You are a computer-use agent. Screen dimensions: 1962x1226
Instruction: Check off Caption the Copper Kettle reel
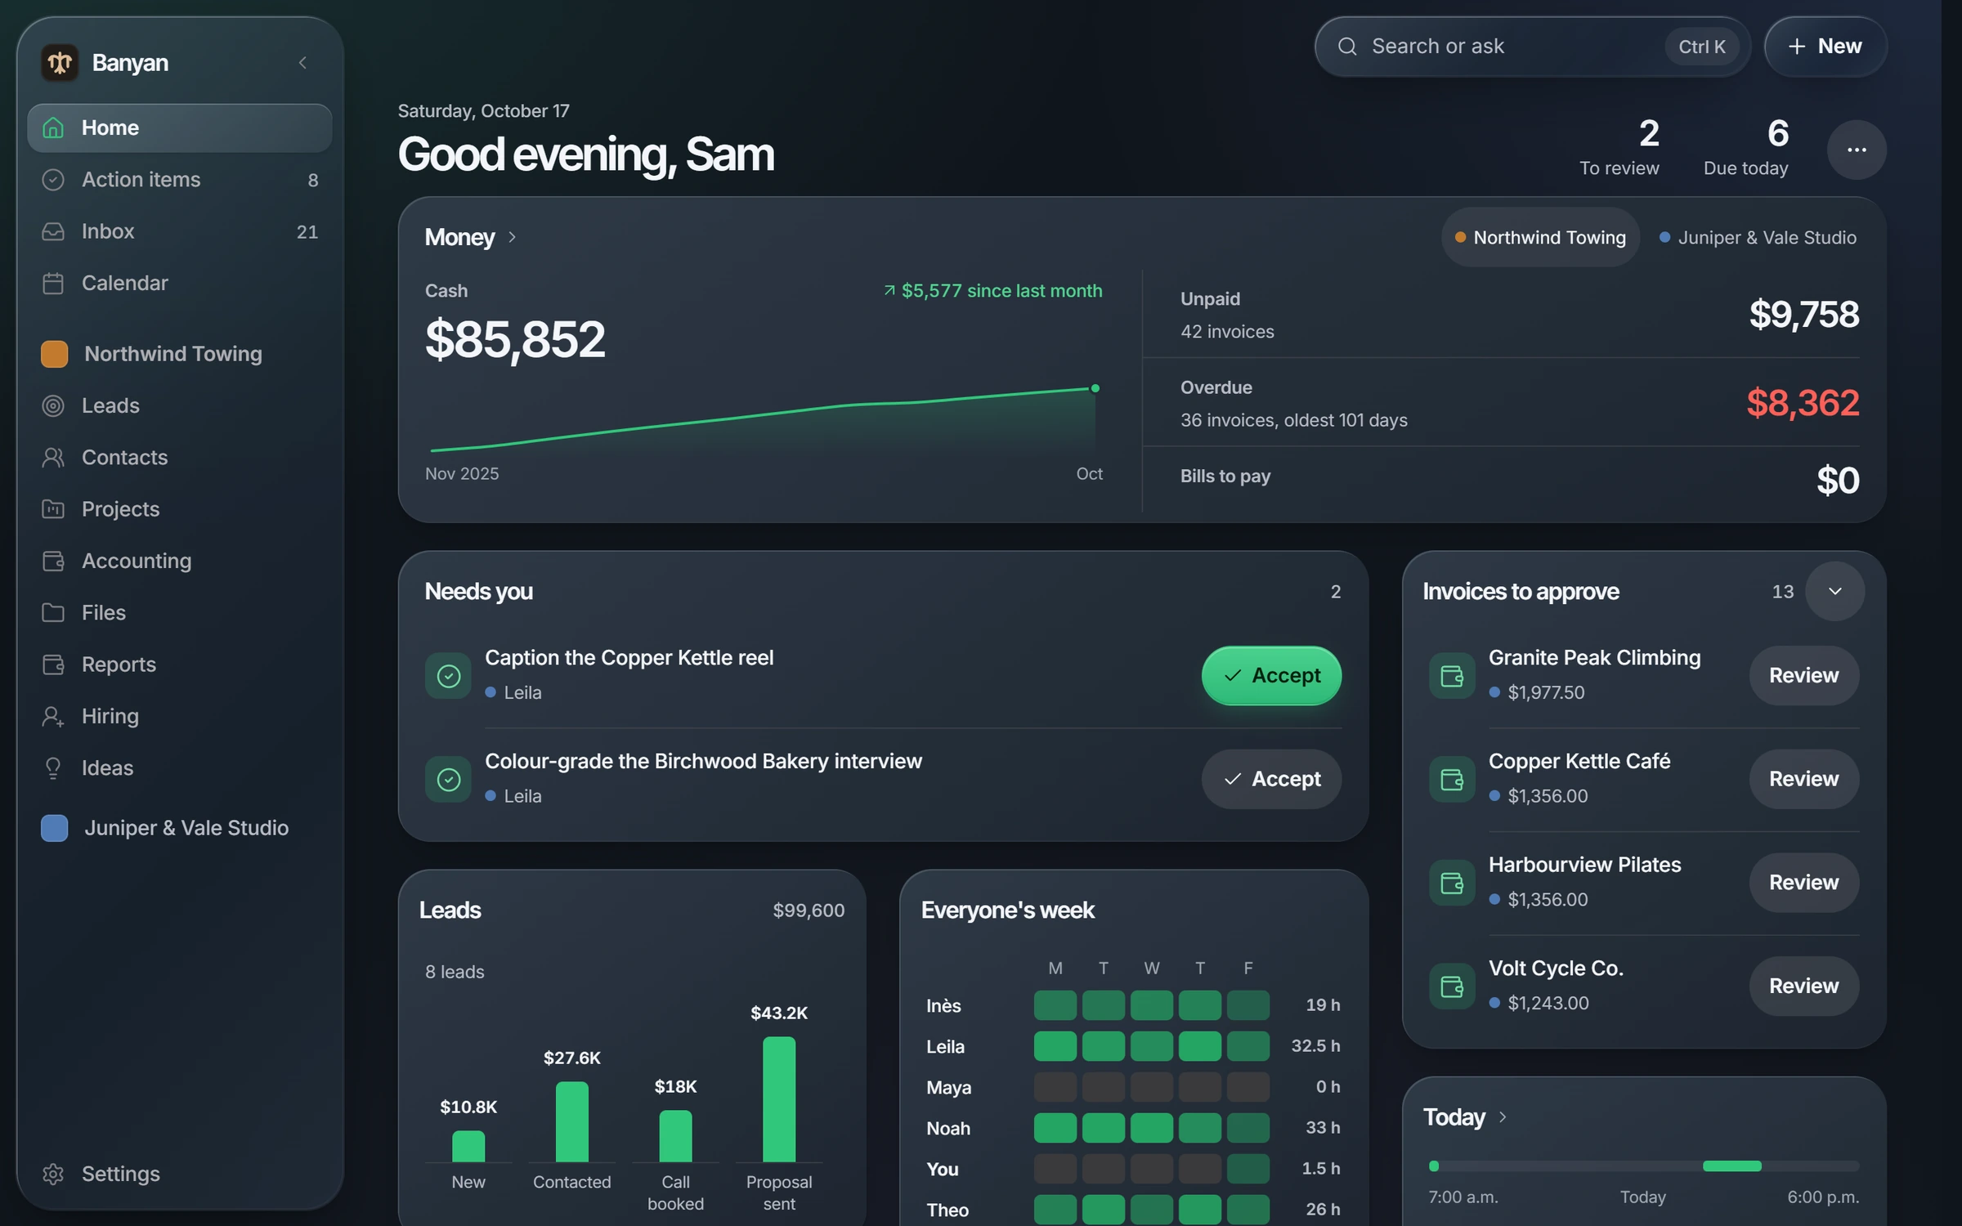[x=448, y=676]
